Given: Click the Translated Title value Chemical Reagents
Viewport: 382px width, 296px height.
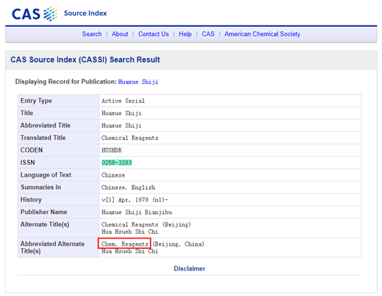Looking at the screenshot, I should pos(130,138).
